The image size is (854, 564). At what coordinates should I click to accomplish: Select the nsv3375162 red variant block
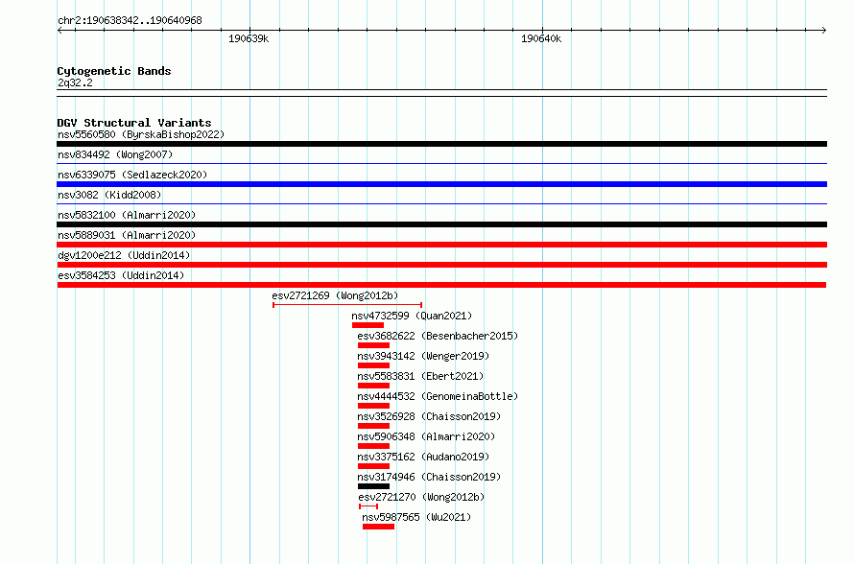tap(373, 466)
